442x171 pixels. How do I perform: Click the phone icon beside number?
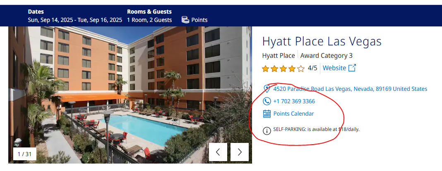coord(267,101)
